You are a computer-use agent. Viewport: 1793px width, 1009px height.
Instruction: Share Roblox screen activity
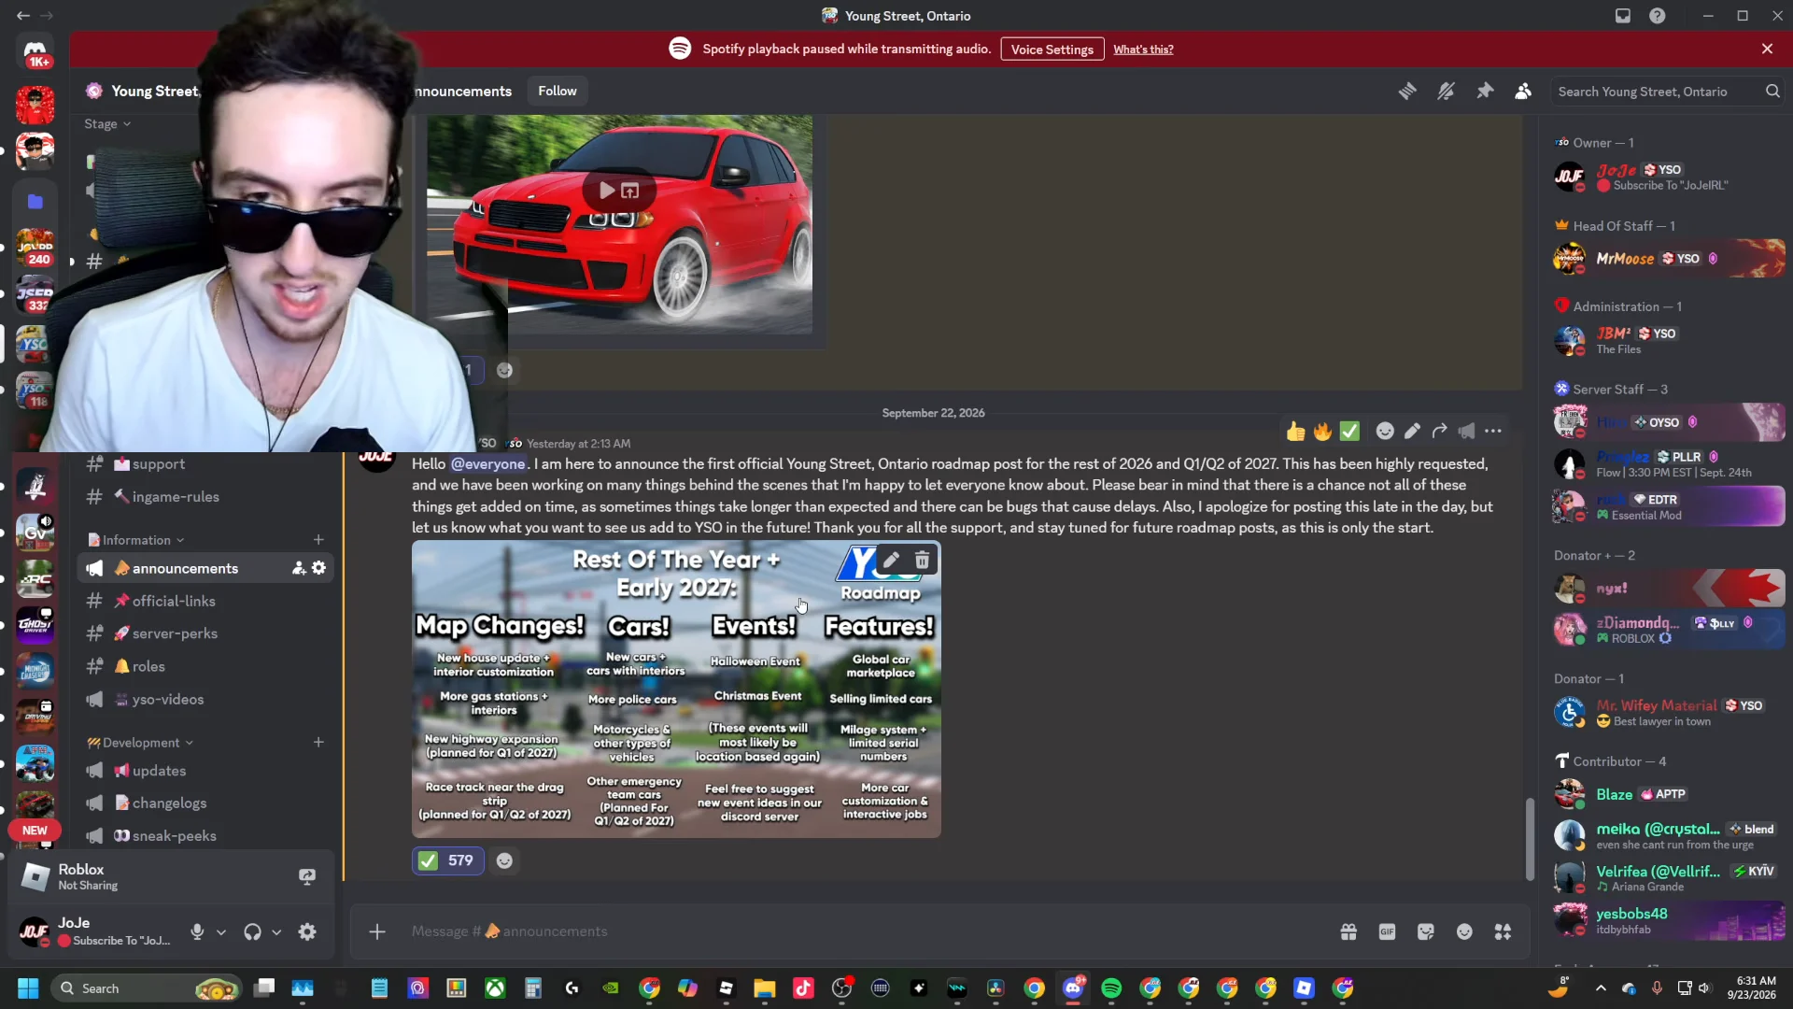(x=307, y=876)
